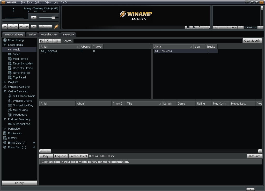Open the Options menu
This screenshot has width=265, height=191.
tap(38, 2)
